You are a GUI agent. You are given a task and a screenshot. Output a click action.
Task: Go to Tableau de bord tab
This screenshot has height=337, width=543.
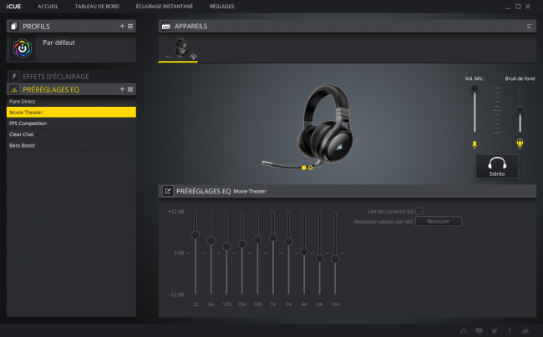(97, 6)
